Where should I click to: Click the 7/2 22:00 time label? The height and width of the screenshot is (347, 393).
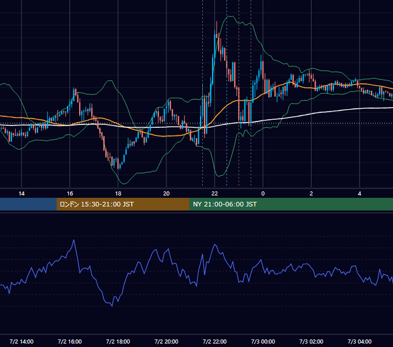coord(214,341)
